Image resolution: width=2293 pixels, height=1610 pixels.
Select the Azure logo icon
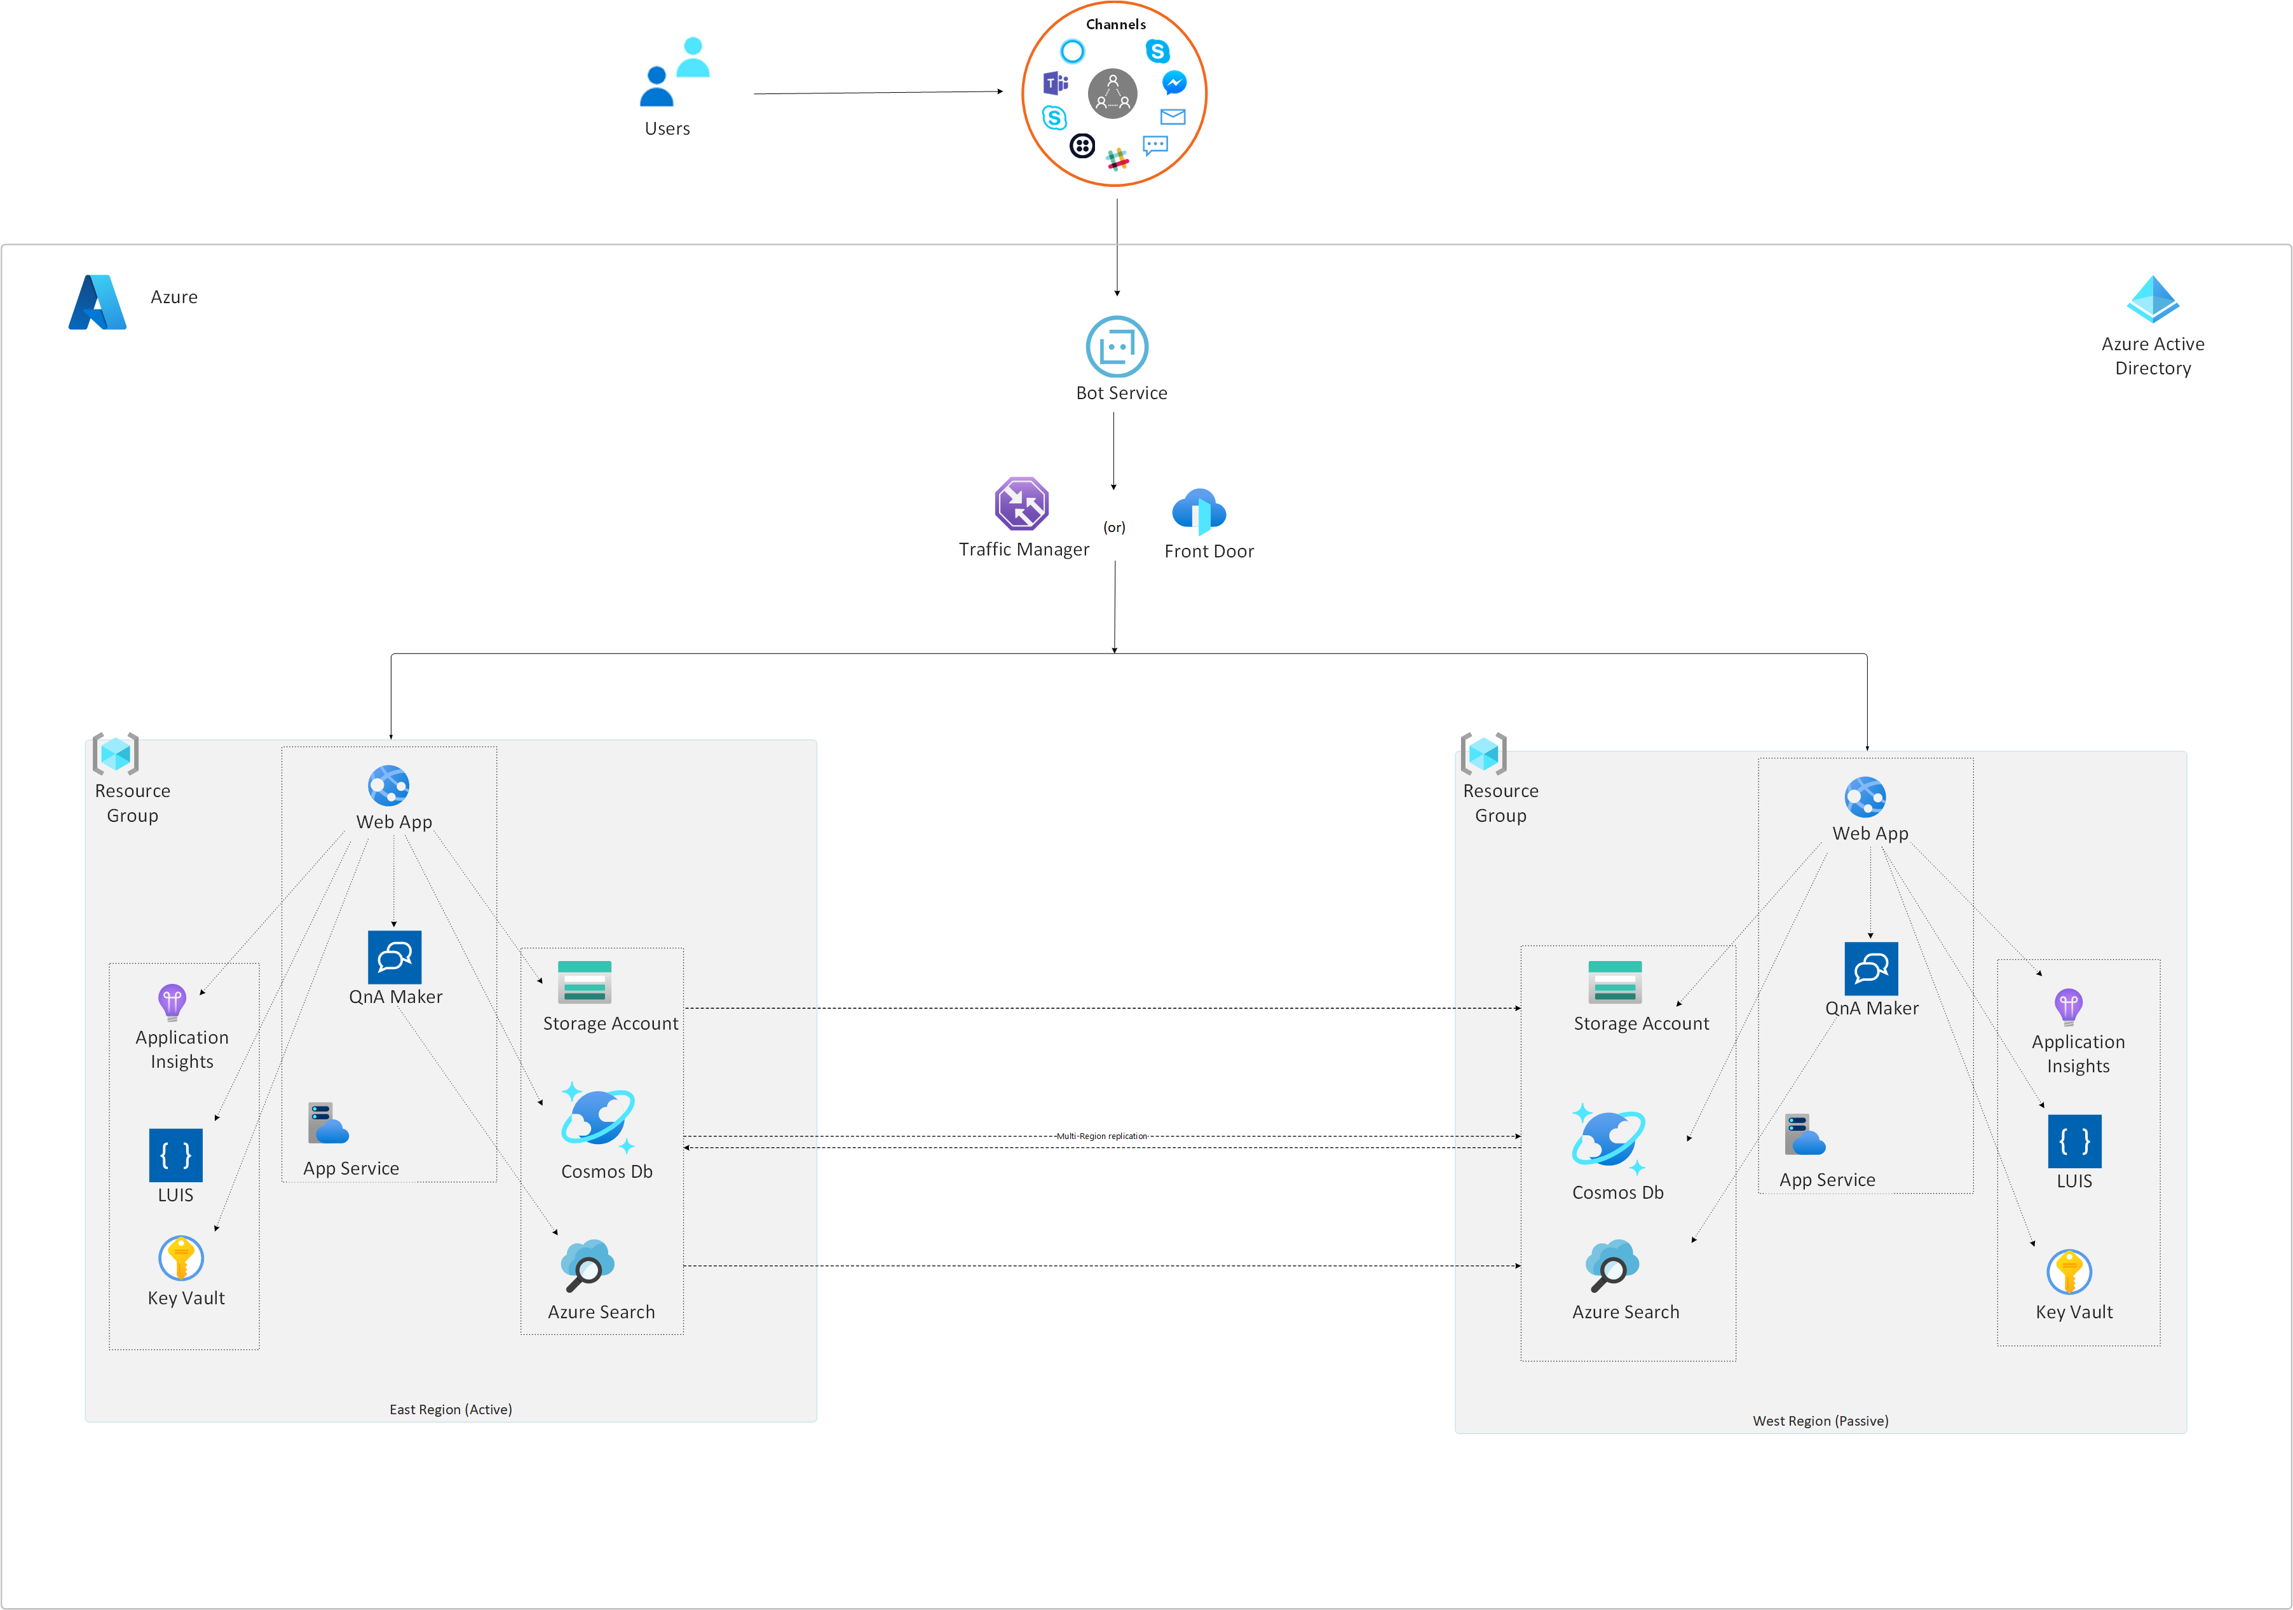(x=97, y=302)
